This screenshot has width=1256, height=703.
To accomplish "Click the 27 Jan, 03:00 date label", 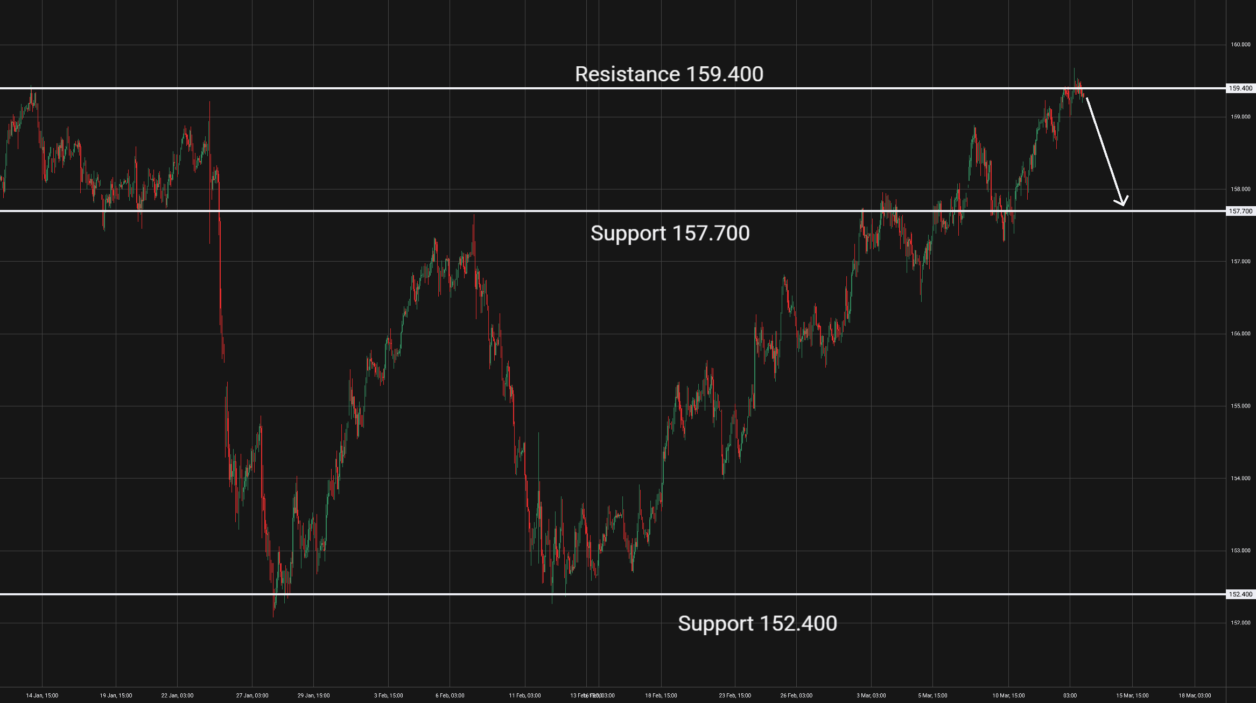I will (x=252, y=695).
